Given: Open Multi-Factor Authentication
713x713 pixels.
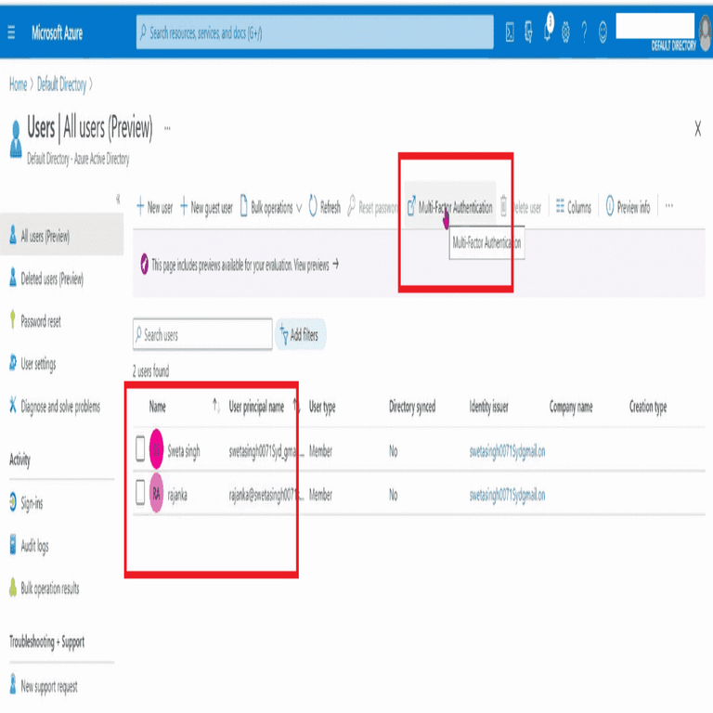Looking at the screenshot, I should pos(449,207).
